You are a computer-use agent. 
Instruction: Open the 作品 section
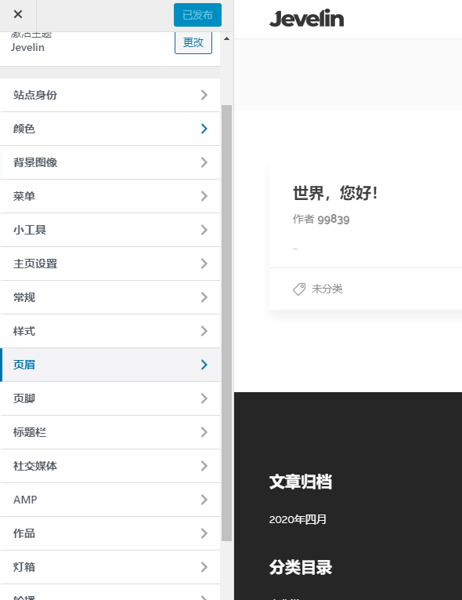click(x=110, y=533)
